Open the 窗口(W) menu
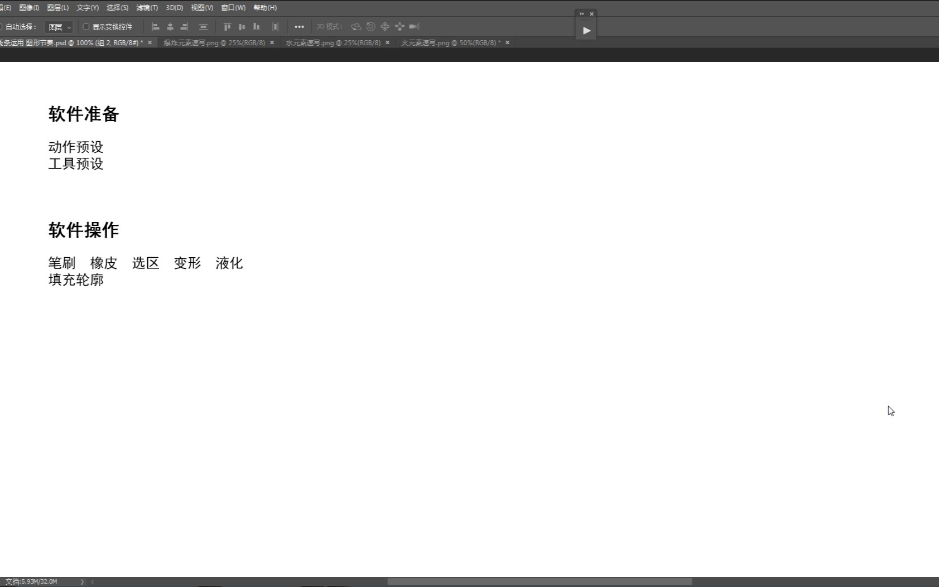939x587 pixels. (233, 8)
